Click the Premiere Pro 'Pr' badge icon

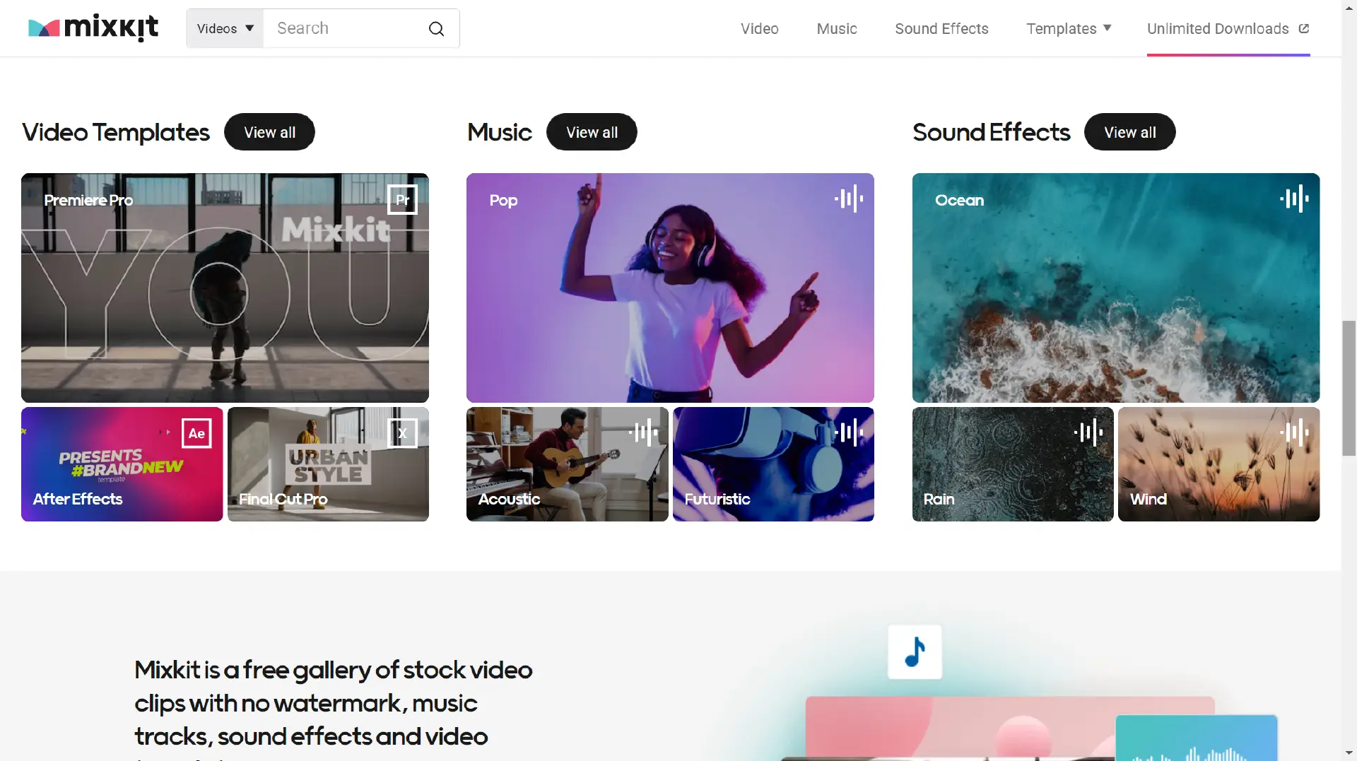(x=402, y=200)
